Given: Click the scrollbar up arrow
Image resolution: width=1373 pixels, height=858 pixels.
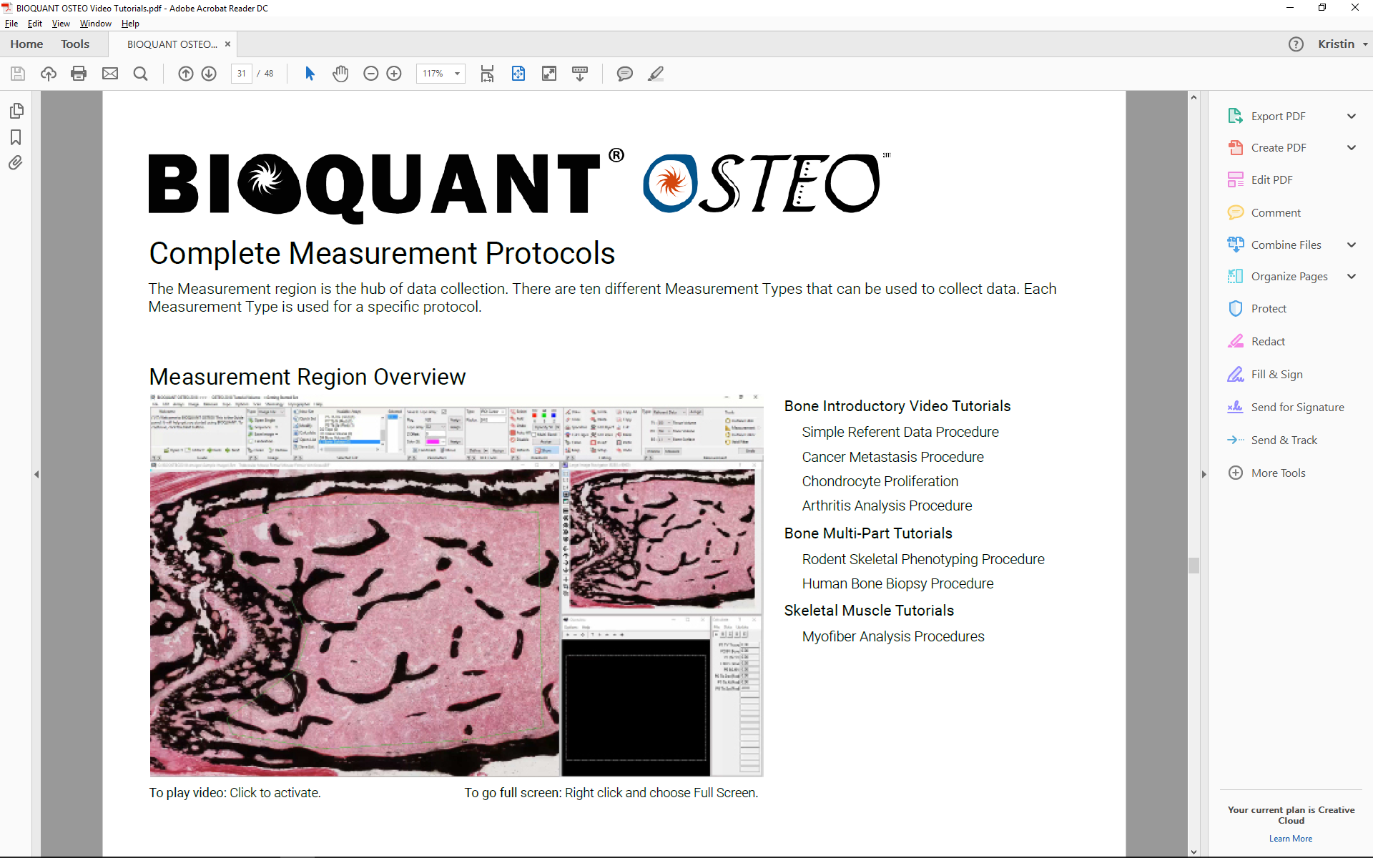Looking at the screenshot, I should pos(1194,97).
